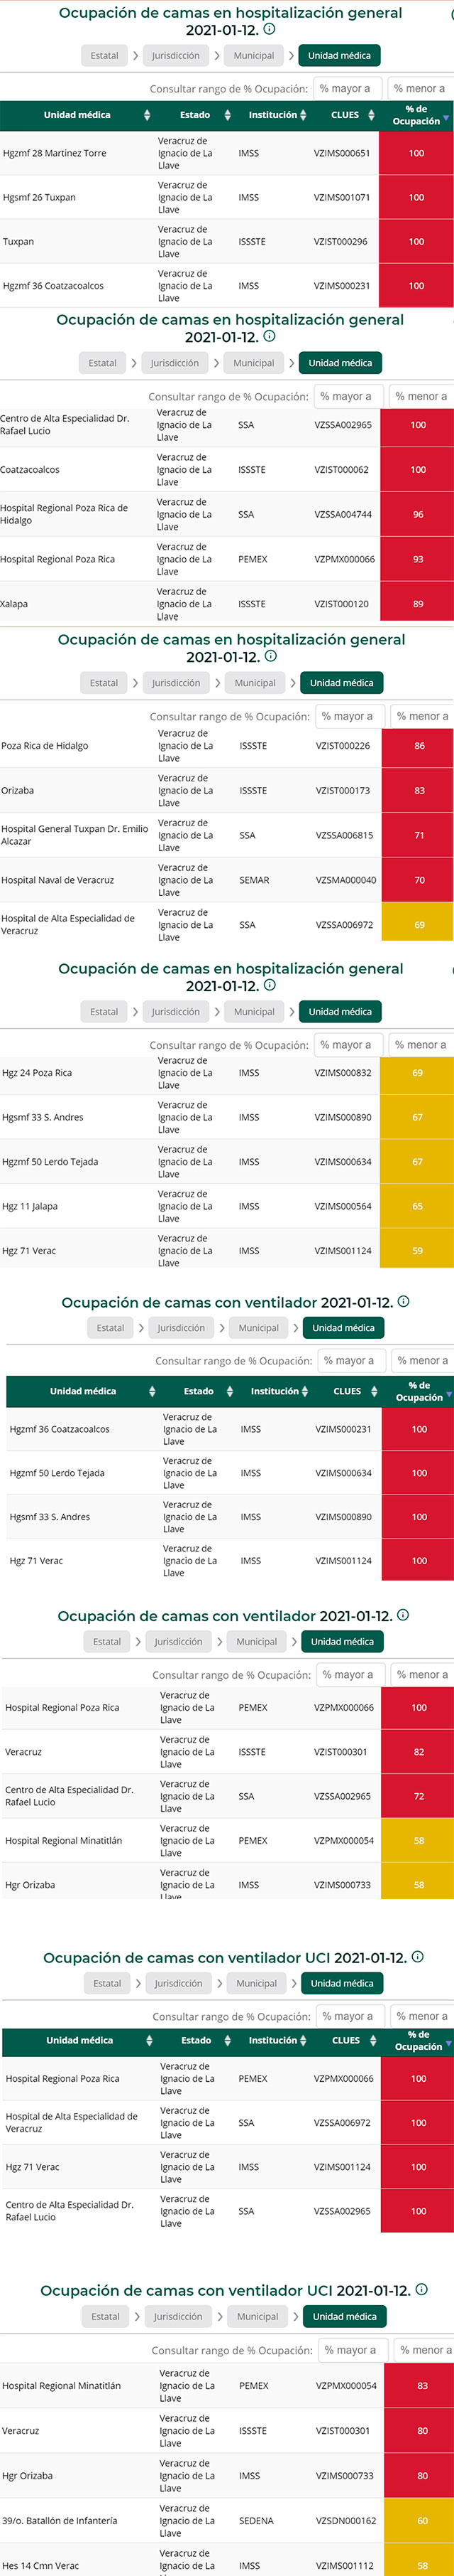
Task: Sort hospitalización general table by Unidad médica
Action: [77, 115]
